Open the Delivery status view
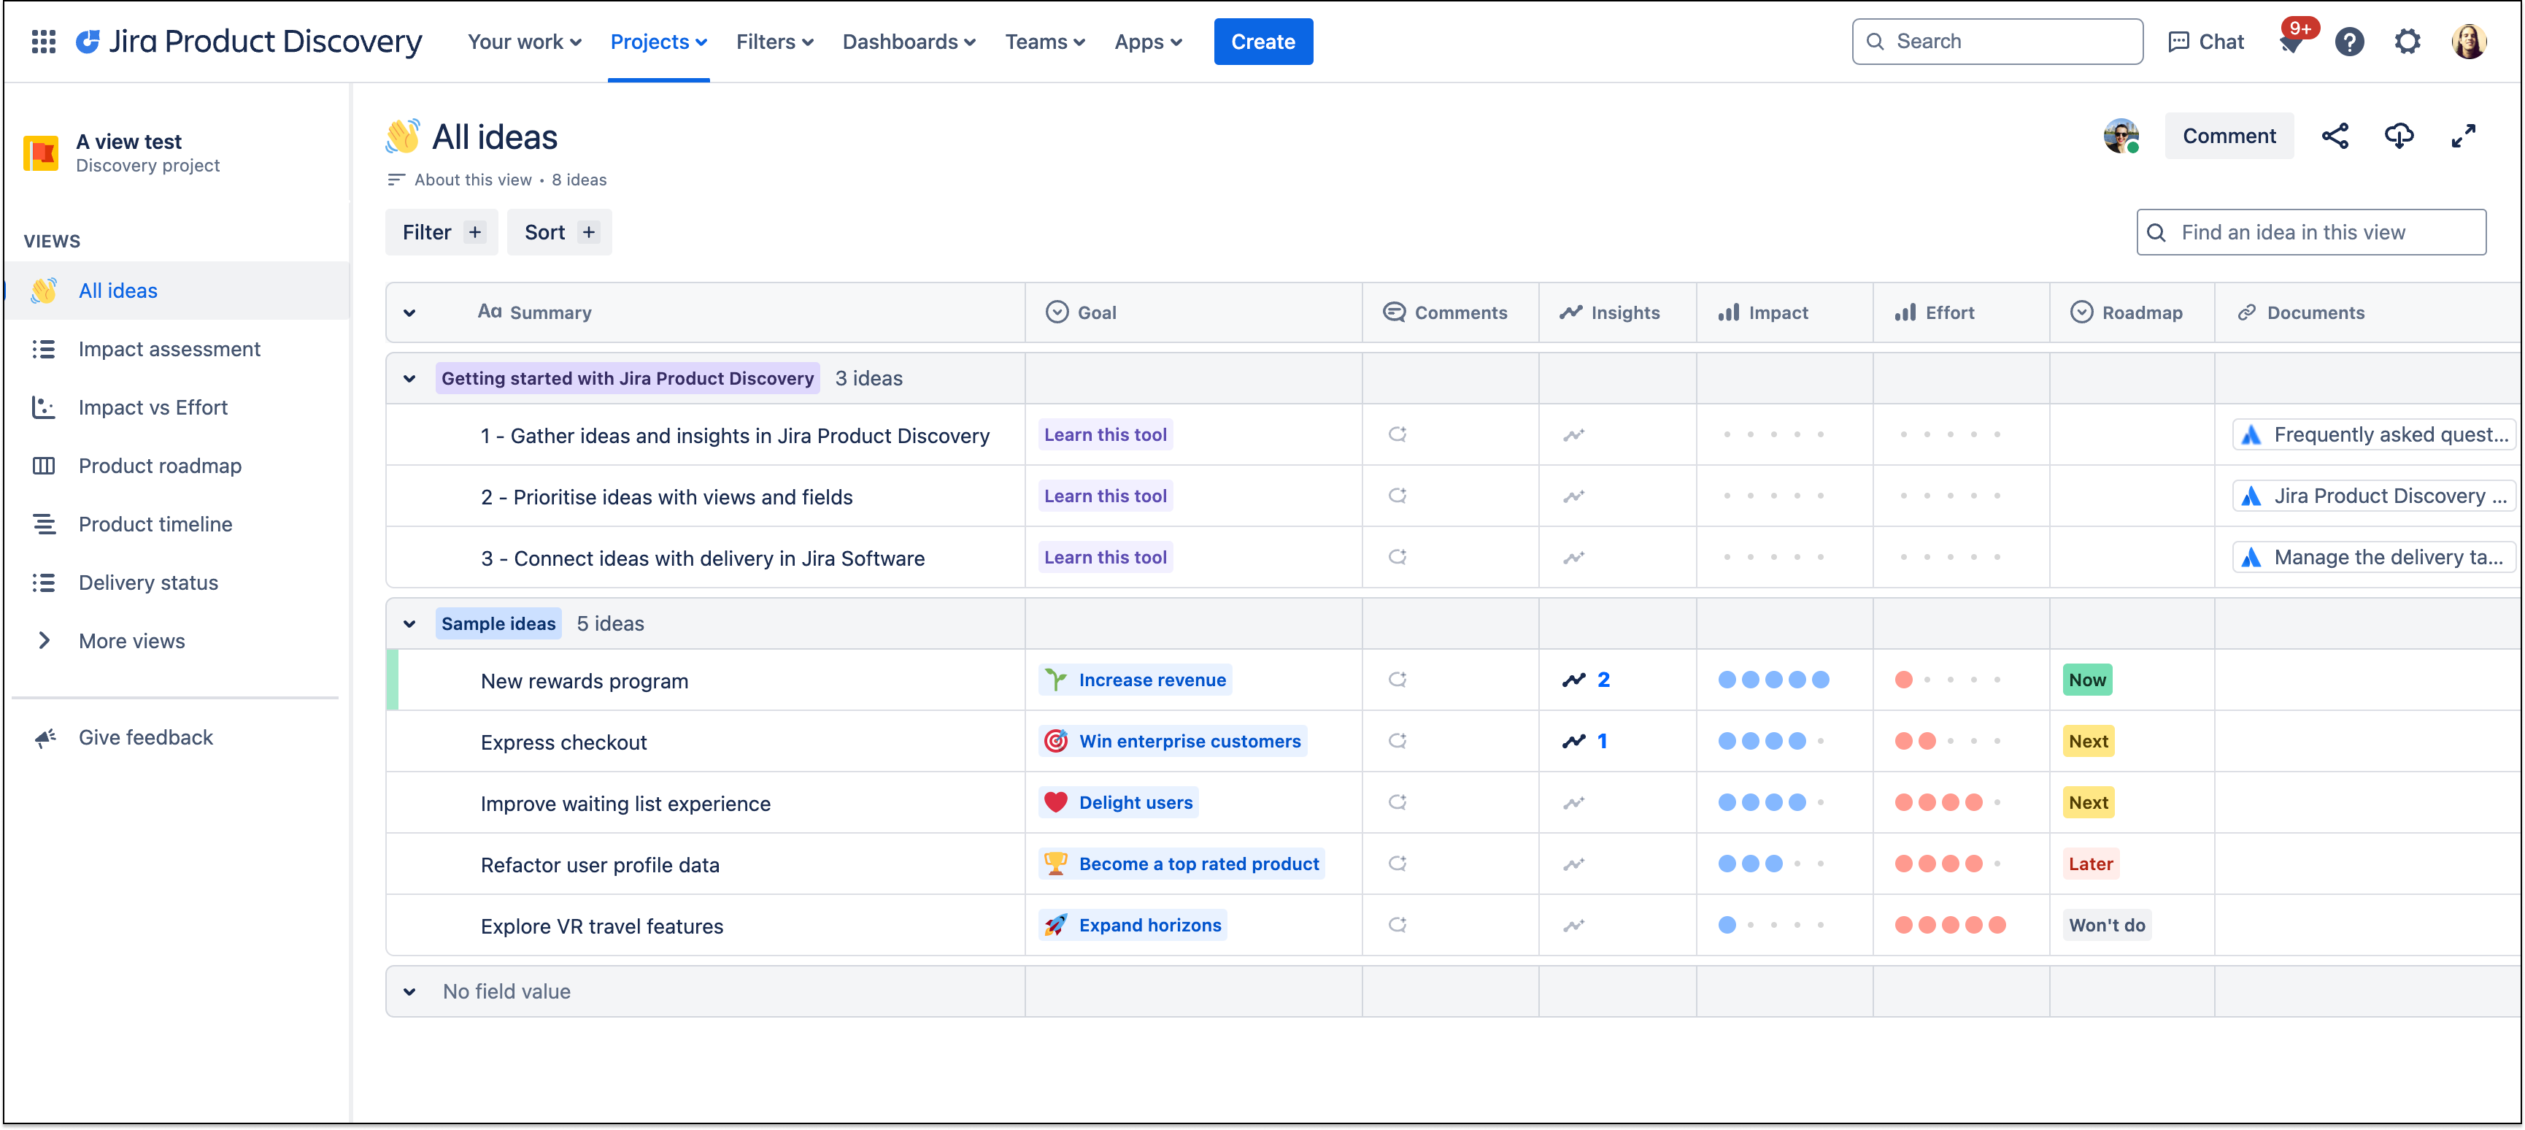Image resolution: width=2525 pixels, height=1130 pixels. 148,582
